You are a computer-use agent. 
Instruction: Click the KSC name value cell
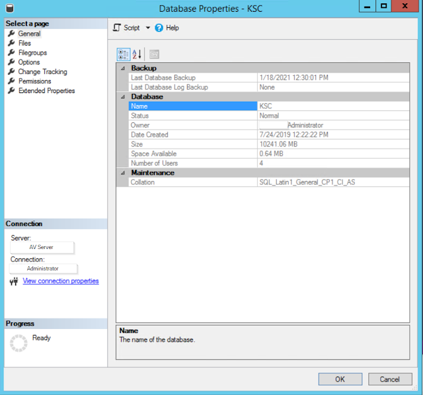coord(333,106)
